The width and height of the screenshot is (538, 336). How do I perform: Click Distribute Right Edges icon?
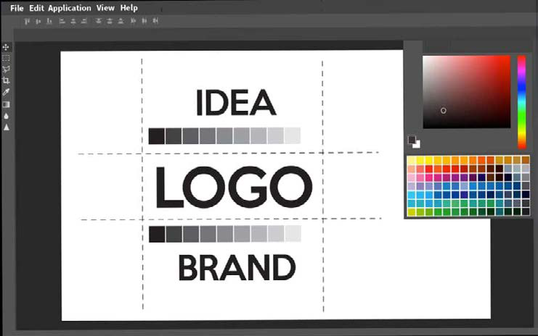[x=155, y=21]
